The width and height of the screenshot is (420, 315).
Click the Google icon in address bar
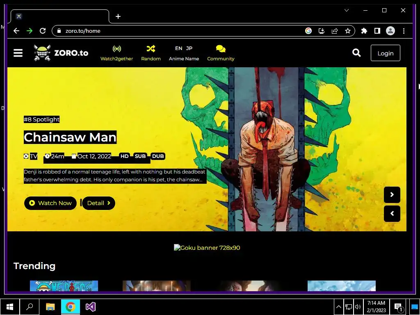pyautogui.click(x=308, y=31)
